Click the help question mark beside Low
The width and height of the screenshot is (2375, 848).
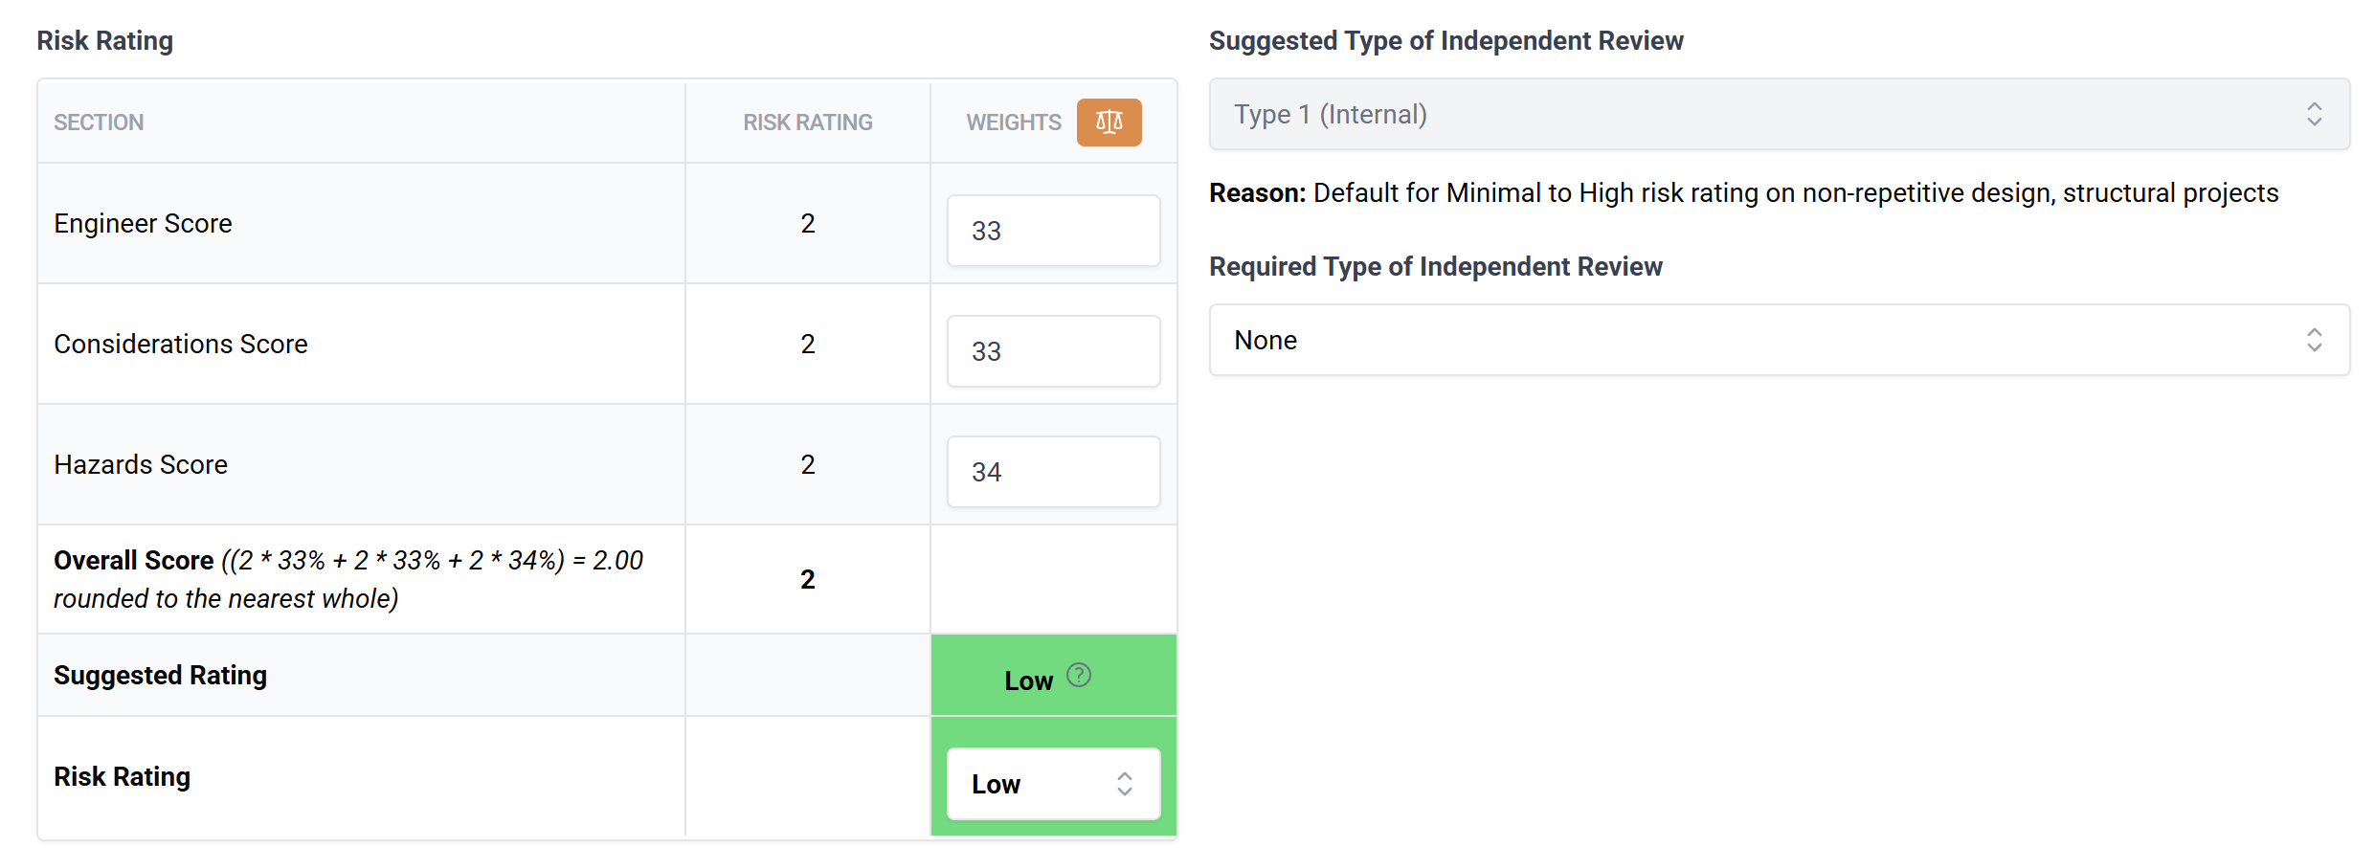[1079, 676]
